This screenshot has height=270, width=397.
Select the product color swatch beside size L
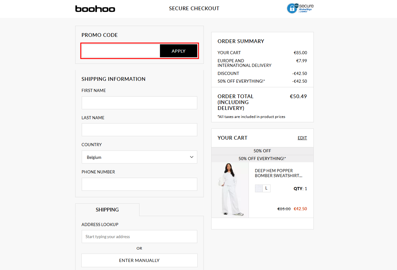click(x=259, y=188)
